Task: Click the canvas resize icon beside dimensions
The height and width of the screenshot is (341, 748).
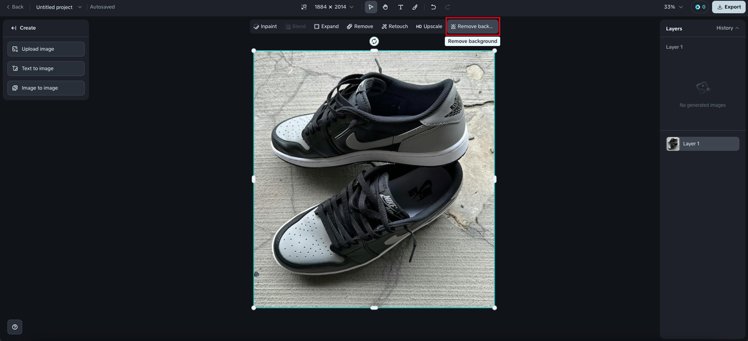Action: [x=304, y=7]
